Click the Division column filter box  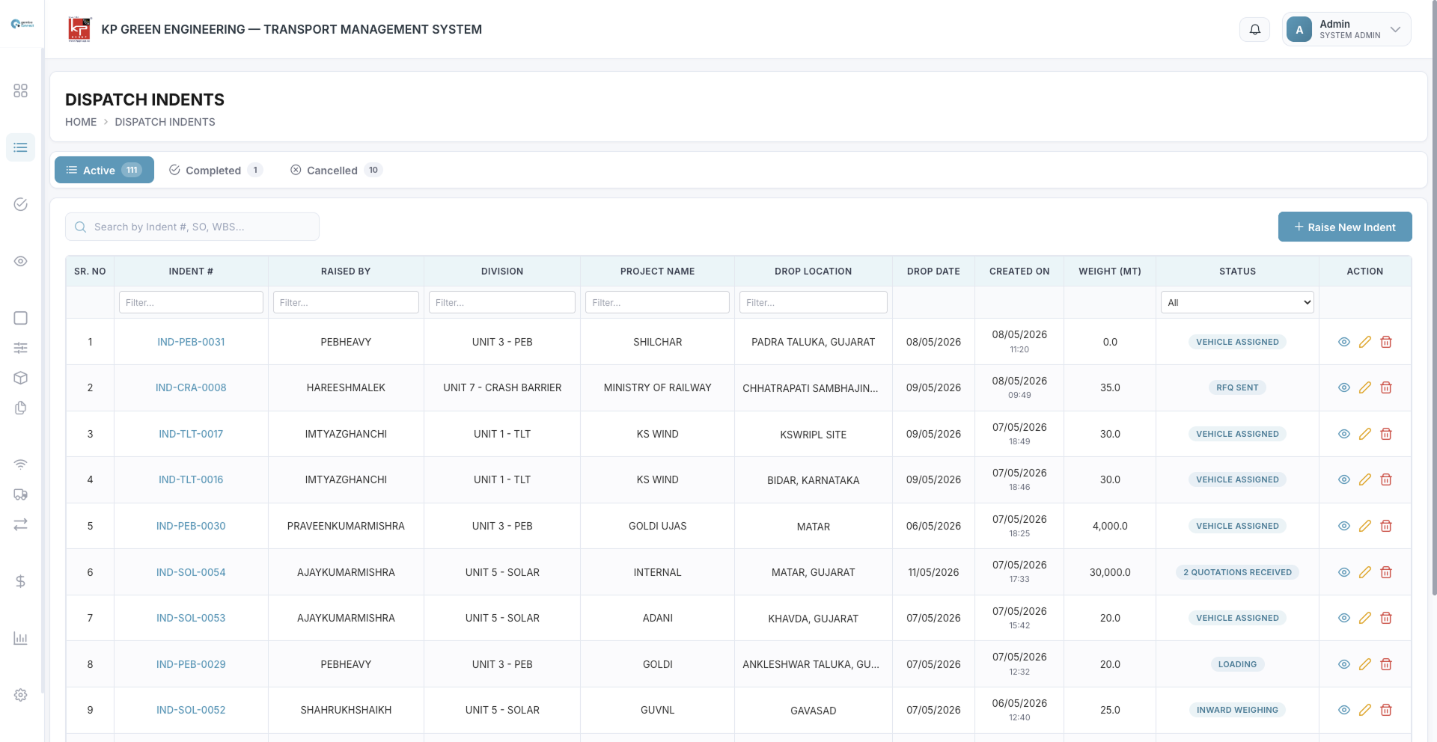point(502,302)
